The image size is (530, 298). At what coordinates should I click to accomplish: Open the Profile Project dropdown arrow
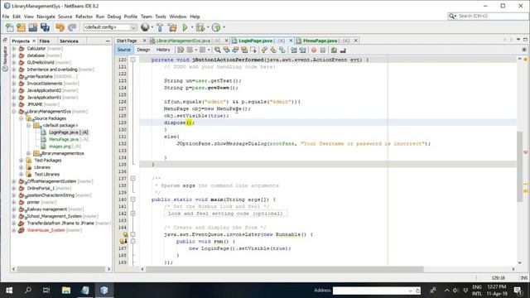(224, 27)
